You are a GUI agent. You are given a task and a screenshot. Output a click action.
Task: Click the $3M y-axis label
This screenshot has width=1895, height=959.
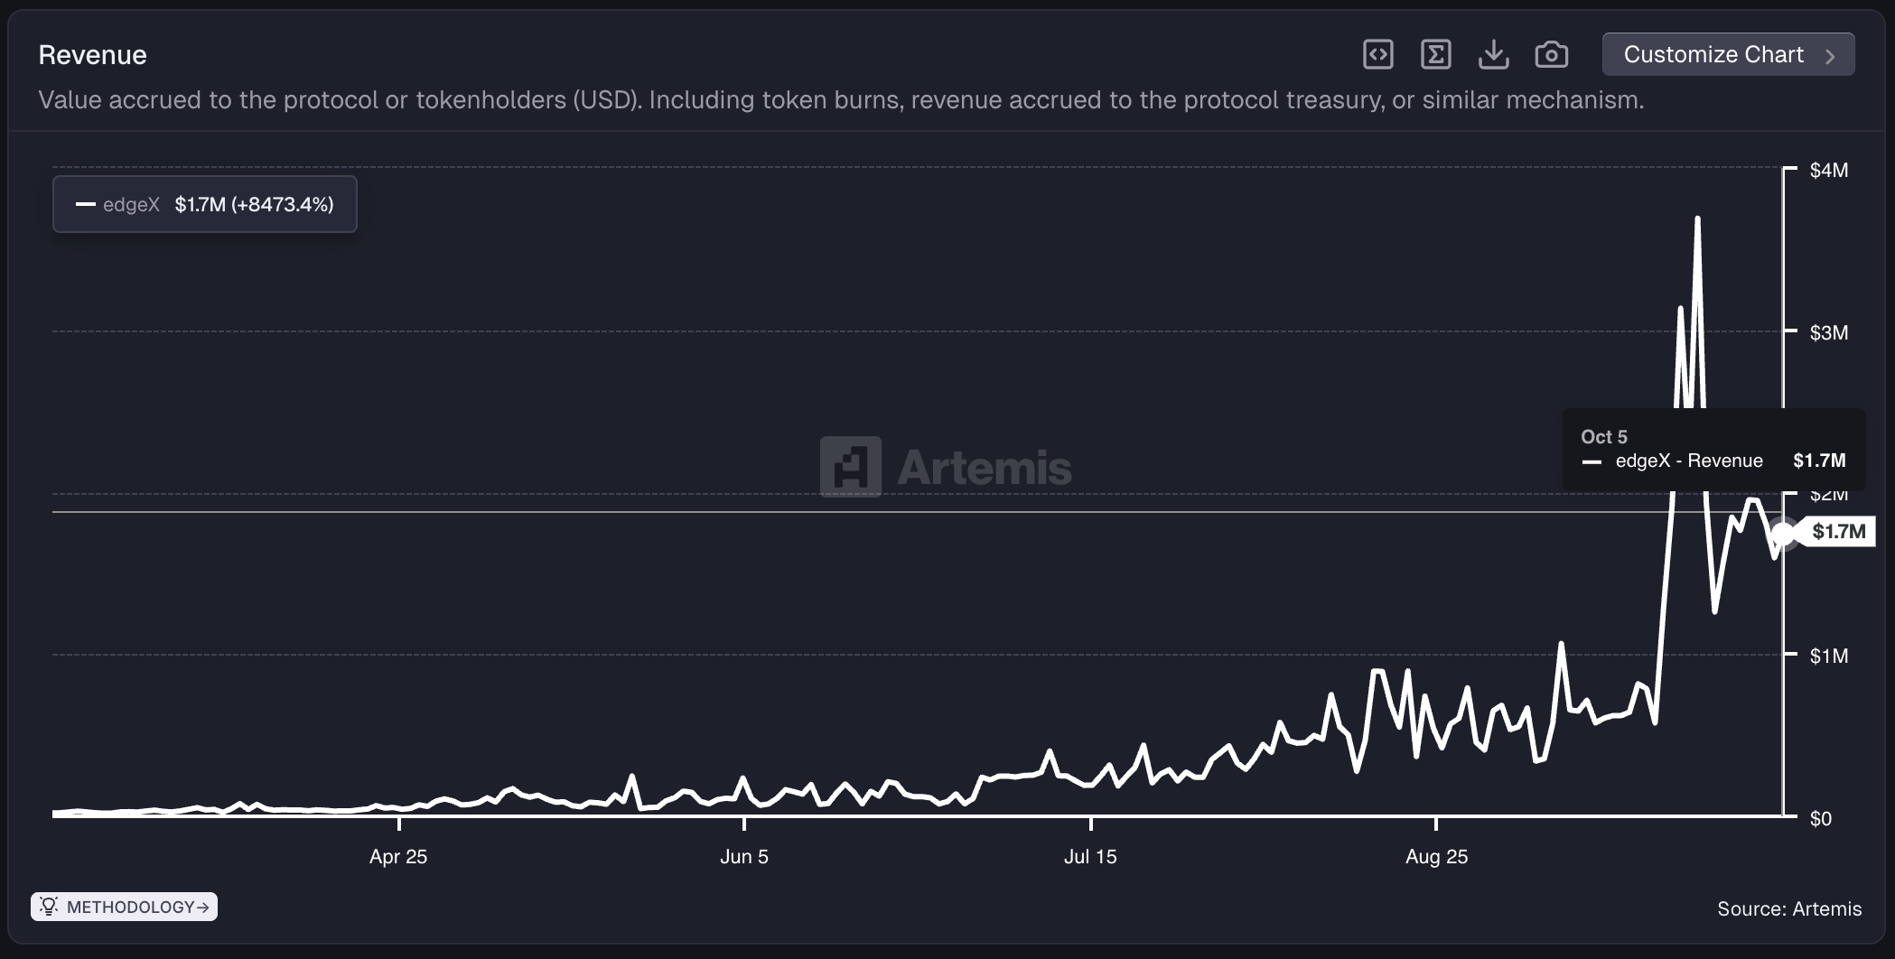[x=1829, y=332]
